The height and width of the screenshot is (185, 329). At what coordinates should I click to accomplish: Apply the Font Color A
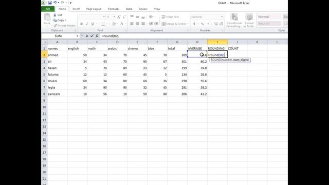pos(122,24)
